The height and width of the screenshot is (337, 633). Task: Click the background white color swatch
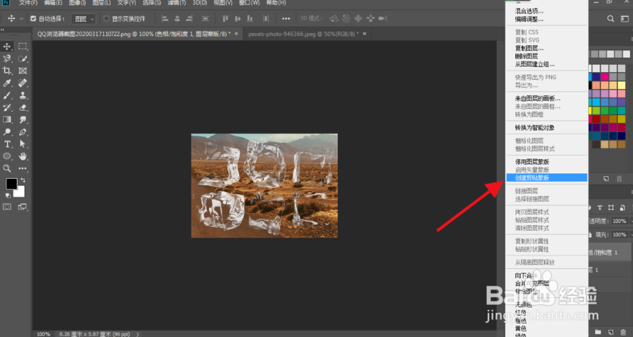click(x=20, y=193)
